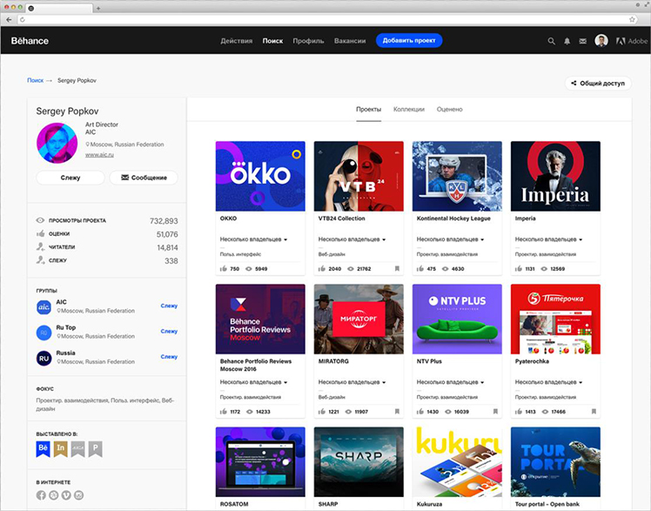The image size is (651, 511).
Task: Toggle following Russia group
Action: 169,357
